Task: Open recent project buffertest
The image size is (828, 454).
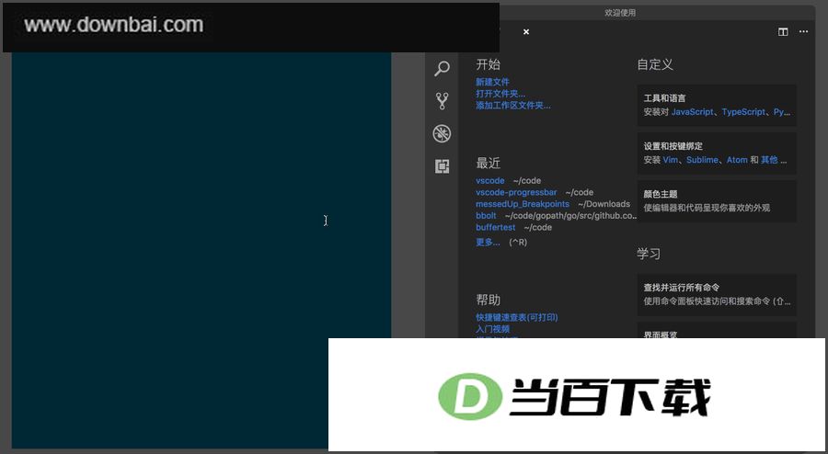Action: 495,227
